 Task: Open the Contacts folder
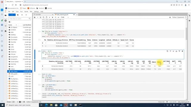(20, 30)
